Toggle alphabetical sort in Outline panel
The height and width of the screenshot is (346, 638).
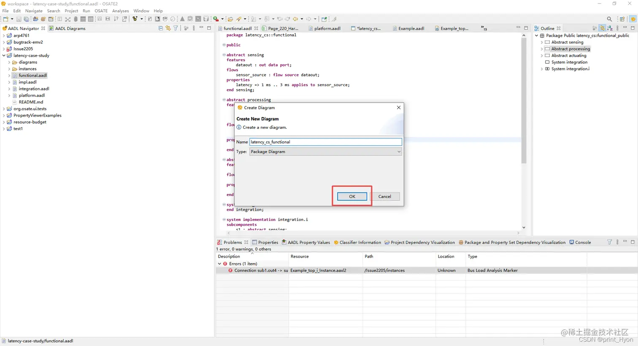(x=610, y=28)
